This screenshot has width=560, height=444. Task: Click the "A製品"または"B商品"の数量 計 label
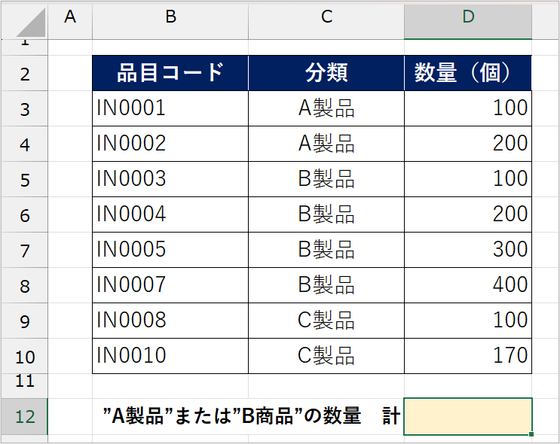point(251,416)
